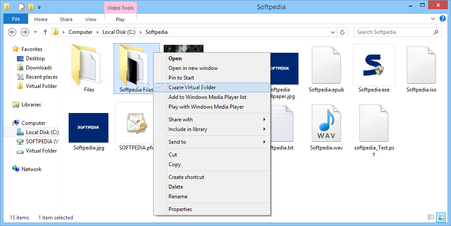Choose Delete in the context menu

click(212, 187)
